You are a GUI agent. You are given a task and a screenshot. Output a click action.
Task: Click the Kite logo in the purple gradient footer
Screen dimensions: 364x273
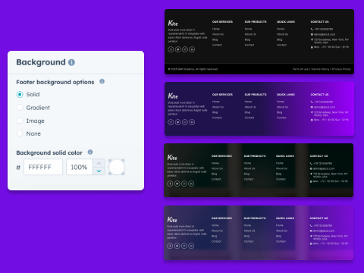click(173, 96)
